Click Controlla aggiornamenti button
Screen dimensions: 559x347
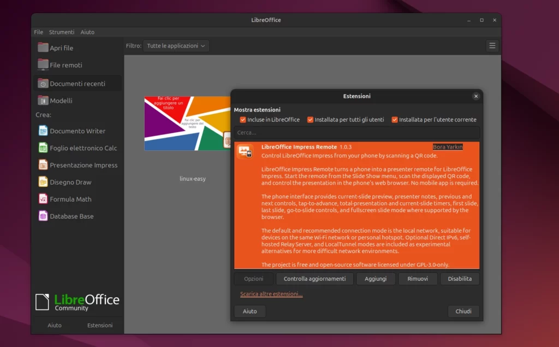[315, 279]
